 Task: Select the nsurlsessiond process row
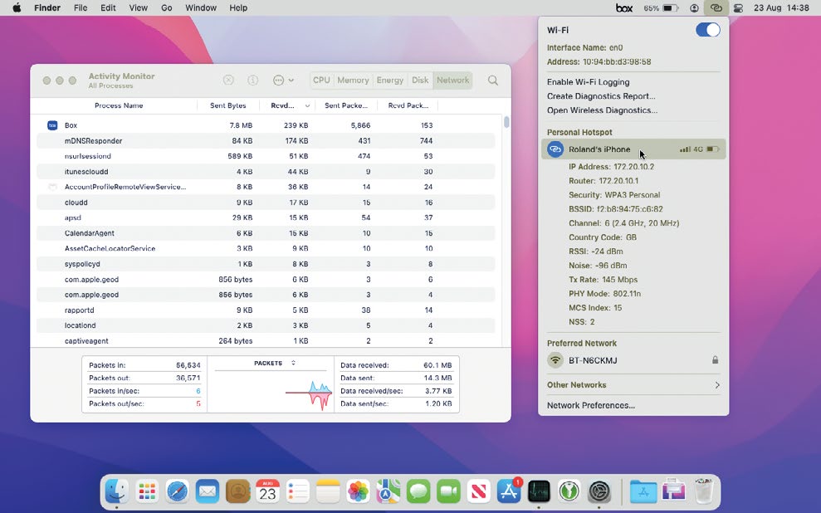click(266, 156)
